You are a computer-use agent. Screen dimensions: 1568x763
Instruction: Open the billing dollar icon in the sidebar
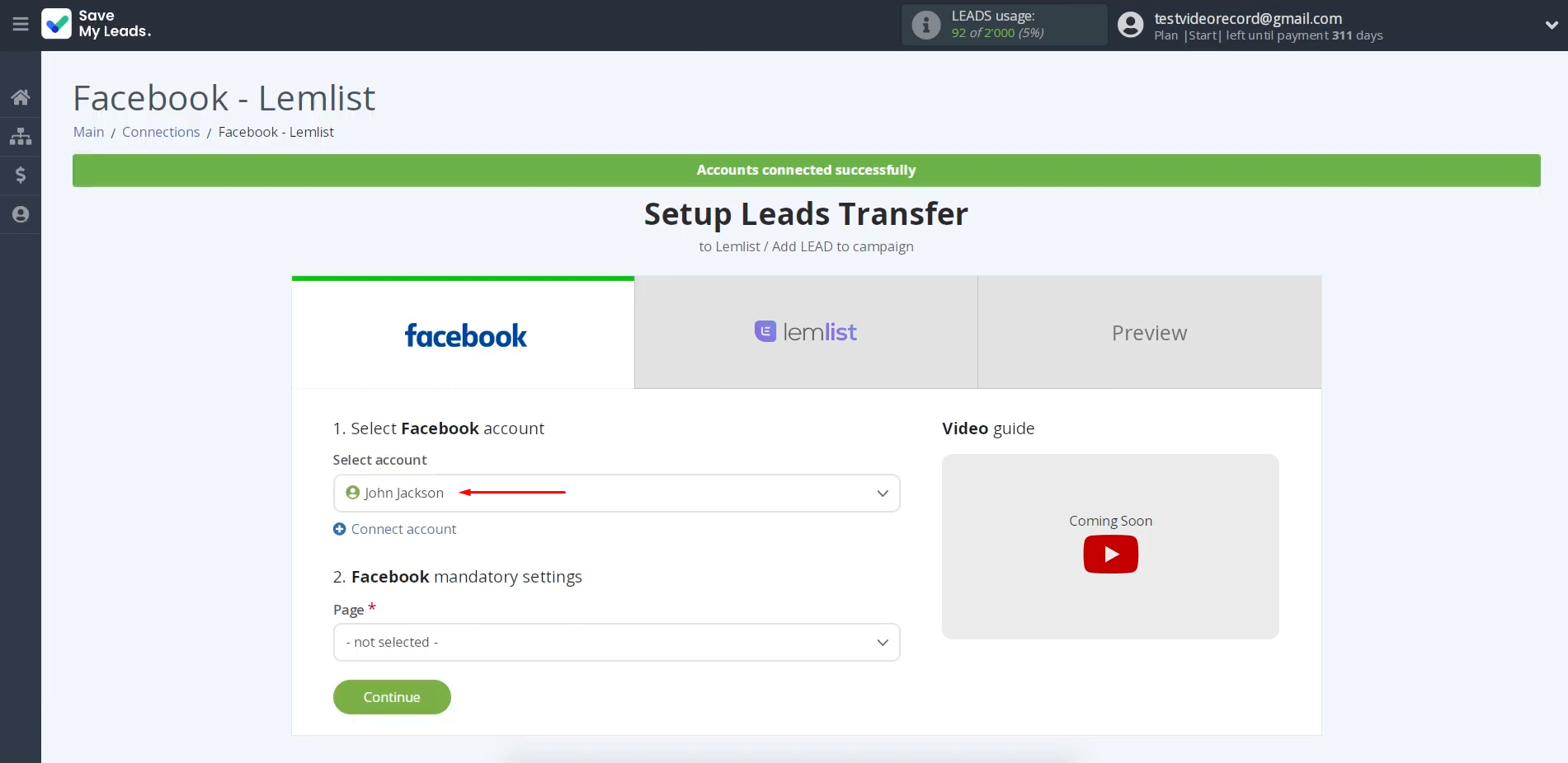coord(21,175)
